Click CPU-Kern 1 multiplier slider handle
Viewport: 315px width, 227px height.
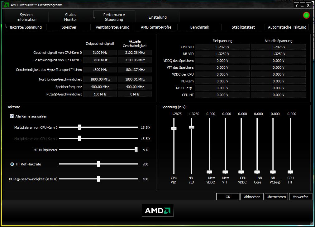pos(79,138)
